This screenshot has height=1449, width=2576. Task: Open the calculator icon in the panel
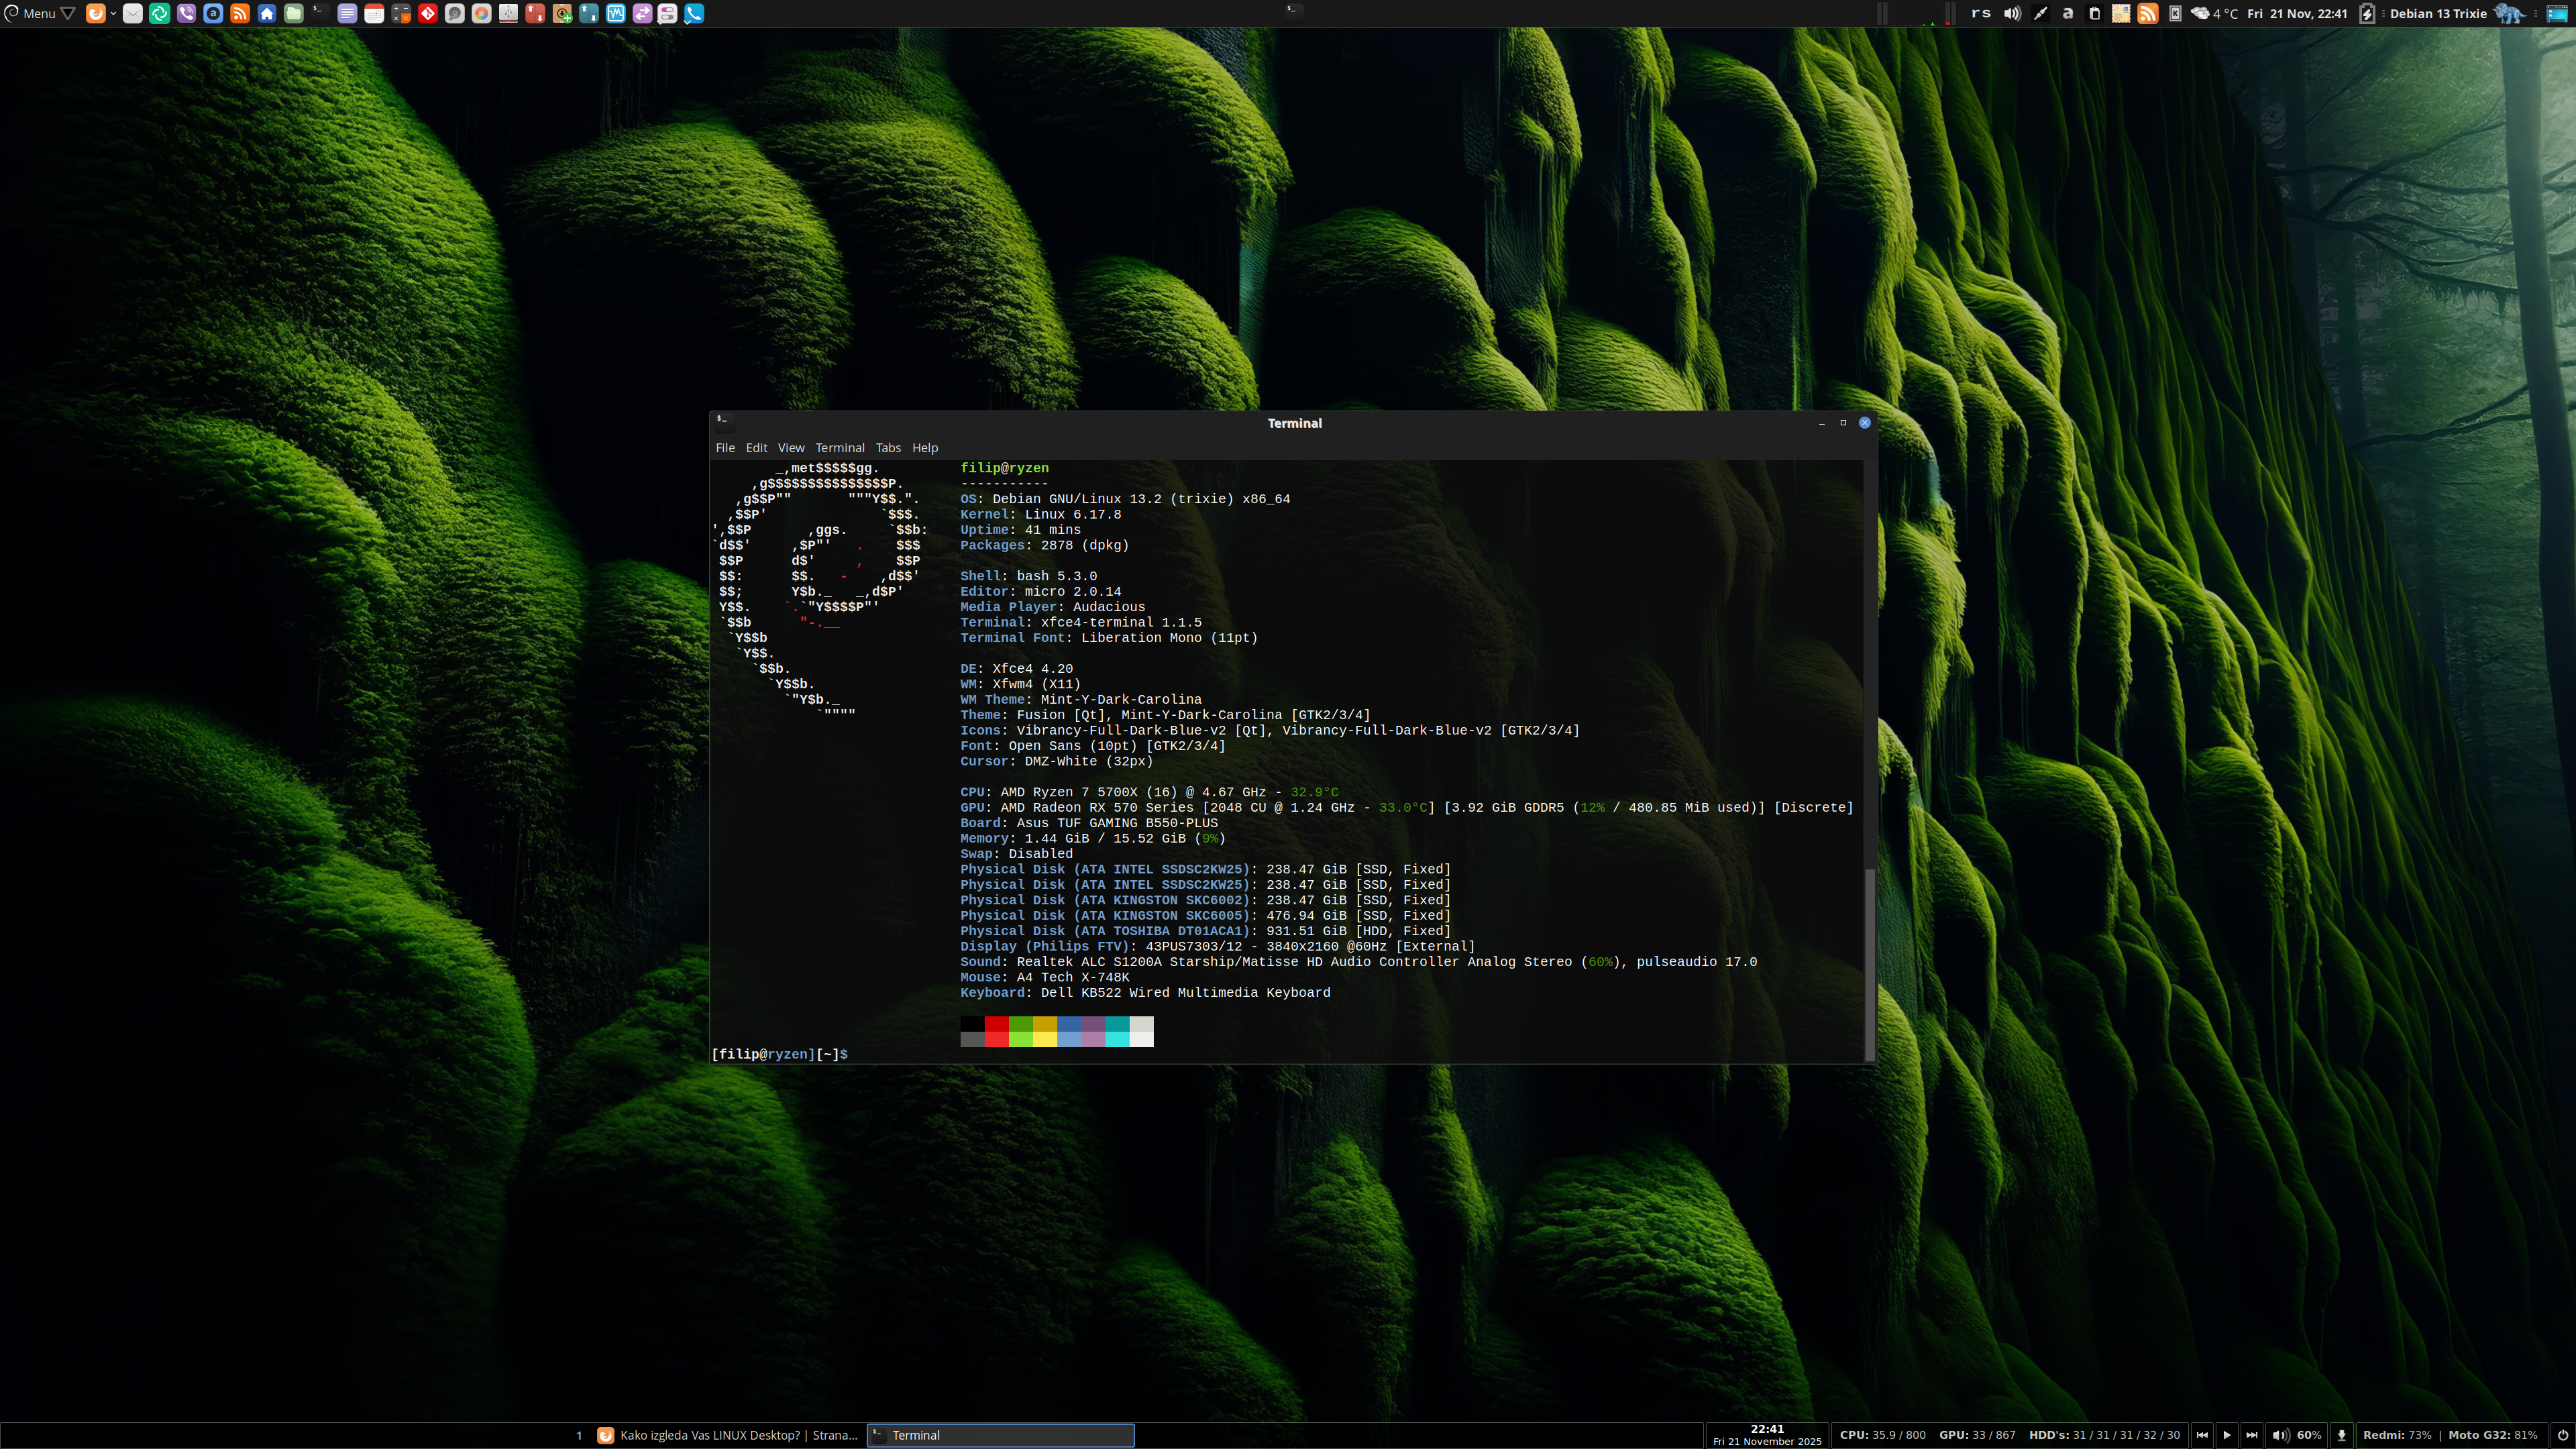[402, 13]
